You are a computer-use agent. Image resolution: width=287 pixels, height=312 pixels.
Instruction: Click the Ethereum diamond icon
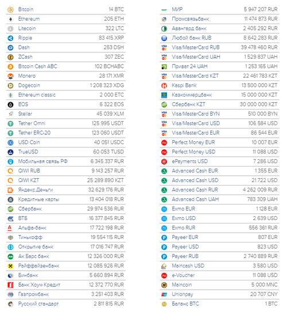(x=10, y=19)
